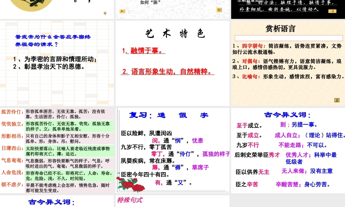Click the 如何“陈” caption text
Image resolution: width=345 pixels, height=207 pixels.
click(150, 2)
